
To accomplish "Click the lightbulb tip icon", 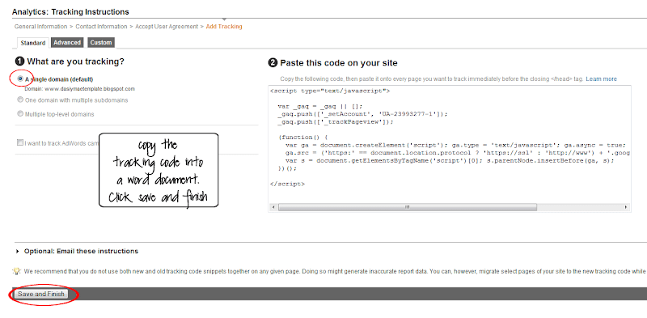I will tap(16, 271).
